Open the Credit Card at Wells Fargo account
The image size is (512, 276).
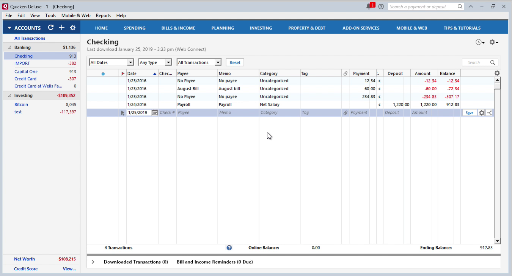38,86
